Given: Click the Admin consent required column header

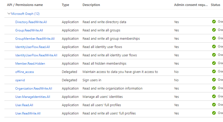Looking at the screenshot, I should [x=191, y=5].
